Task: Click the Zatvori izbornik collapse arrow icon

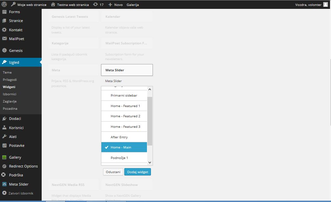Action: point(4,193)
